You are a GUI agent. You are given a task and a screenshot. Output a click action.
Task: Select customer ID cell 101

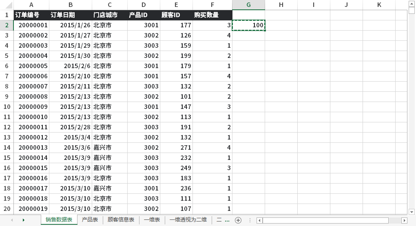(x=176, y=97)
